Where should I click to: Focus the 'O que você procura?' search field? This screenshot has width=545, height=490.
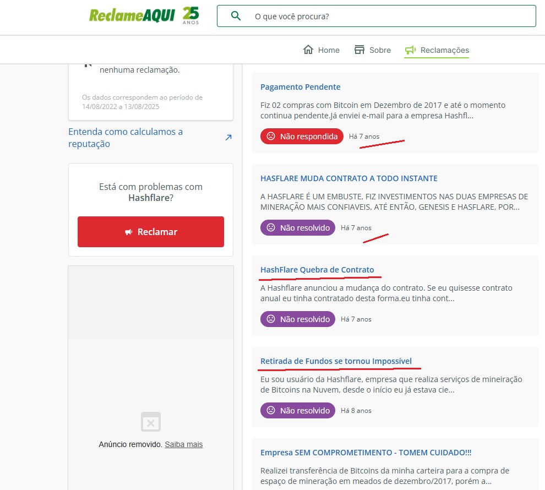tap(377, 16)
